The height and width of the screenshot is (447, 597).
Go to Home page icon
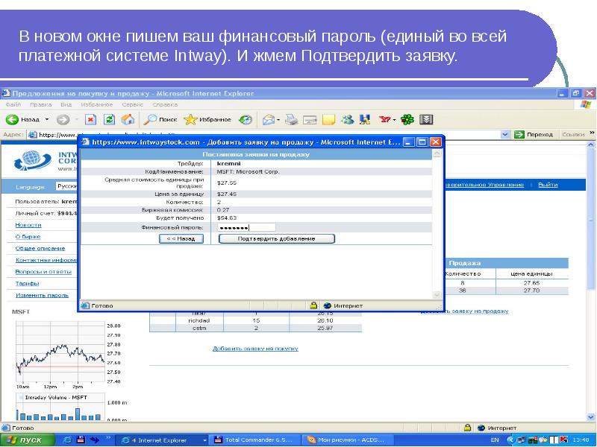tap(128, 119)
